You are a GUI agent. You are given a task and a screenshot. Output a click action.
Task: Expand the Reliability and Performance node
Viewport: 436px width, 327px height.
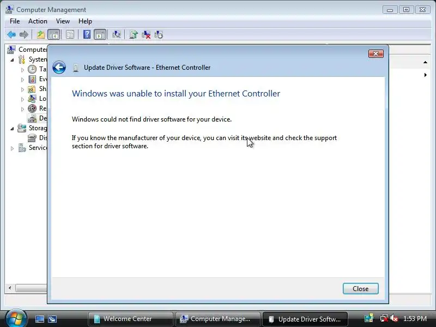(x=22, y=109)
